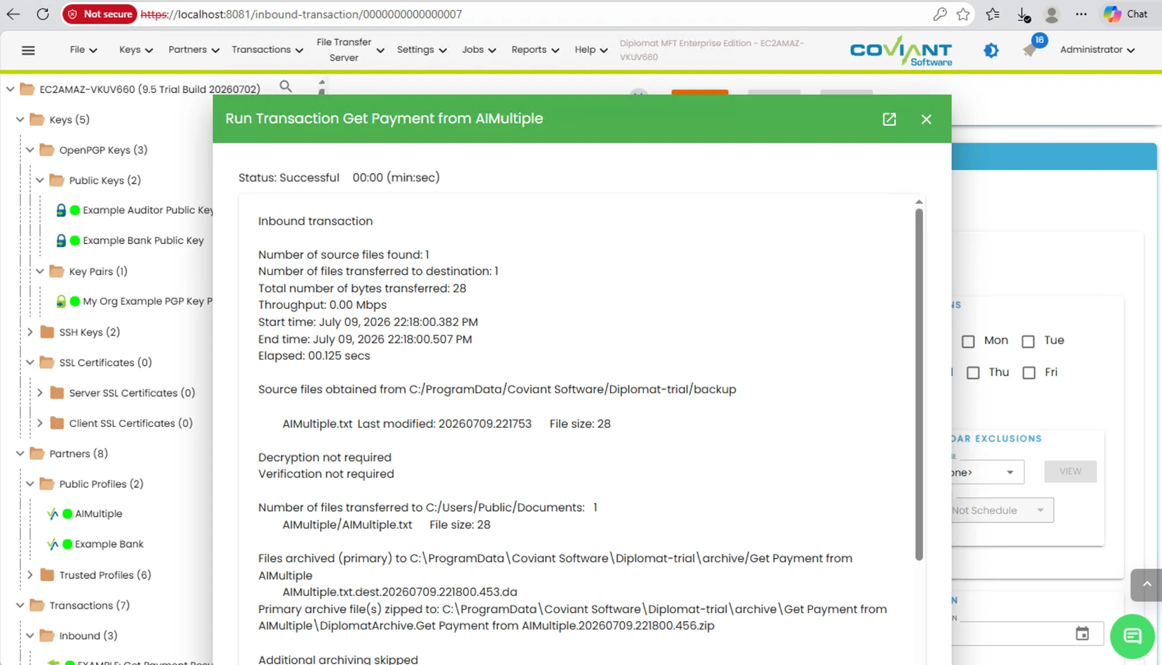The height and width of the screenshot is (665, 1162).
Task: Open the calendar date picker icon
Action: (1082, 633)
